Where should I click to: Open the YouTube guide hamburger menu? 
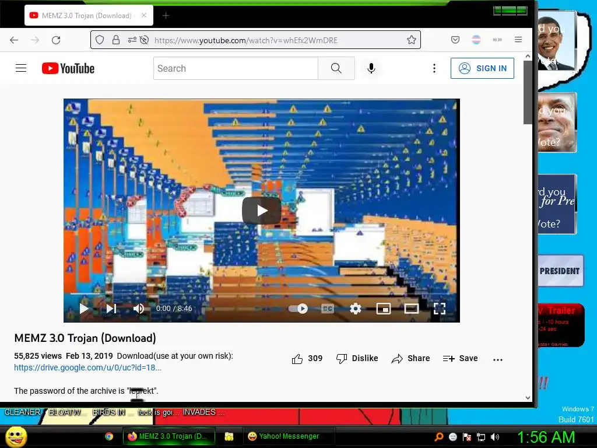(x=21, y=68)
